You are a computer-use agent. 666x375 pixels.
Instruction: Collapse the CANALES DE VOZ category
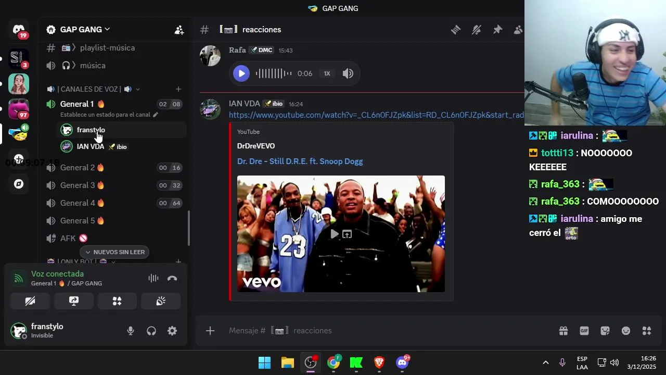(94, 89)
